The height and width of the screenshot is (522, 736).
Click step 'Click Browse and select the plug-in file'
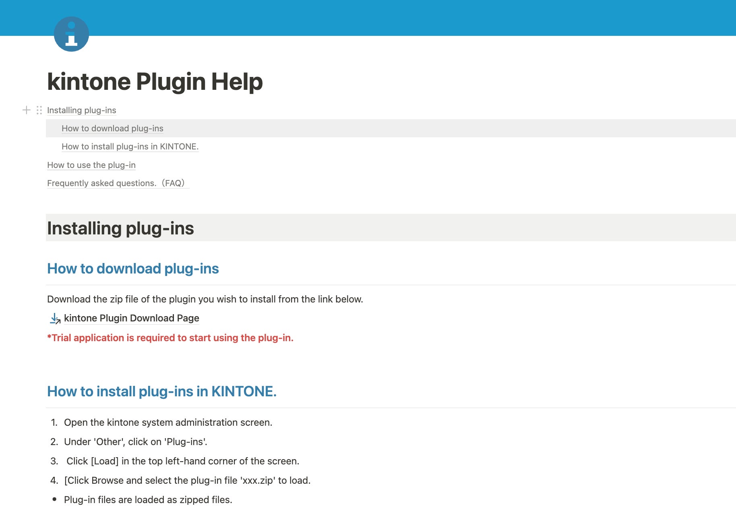coord(187,481)
